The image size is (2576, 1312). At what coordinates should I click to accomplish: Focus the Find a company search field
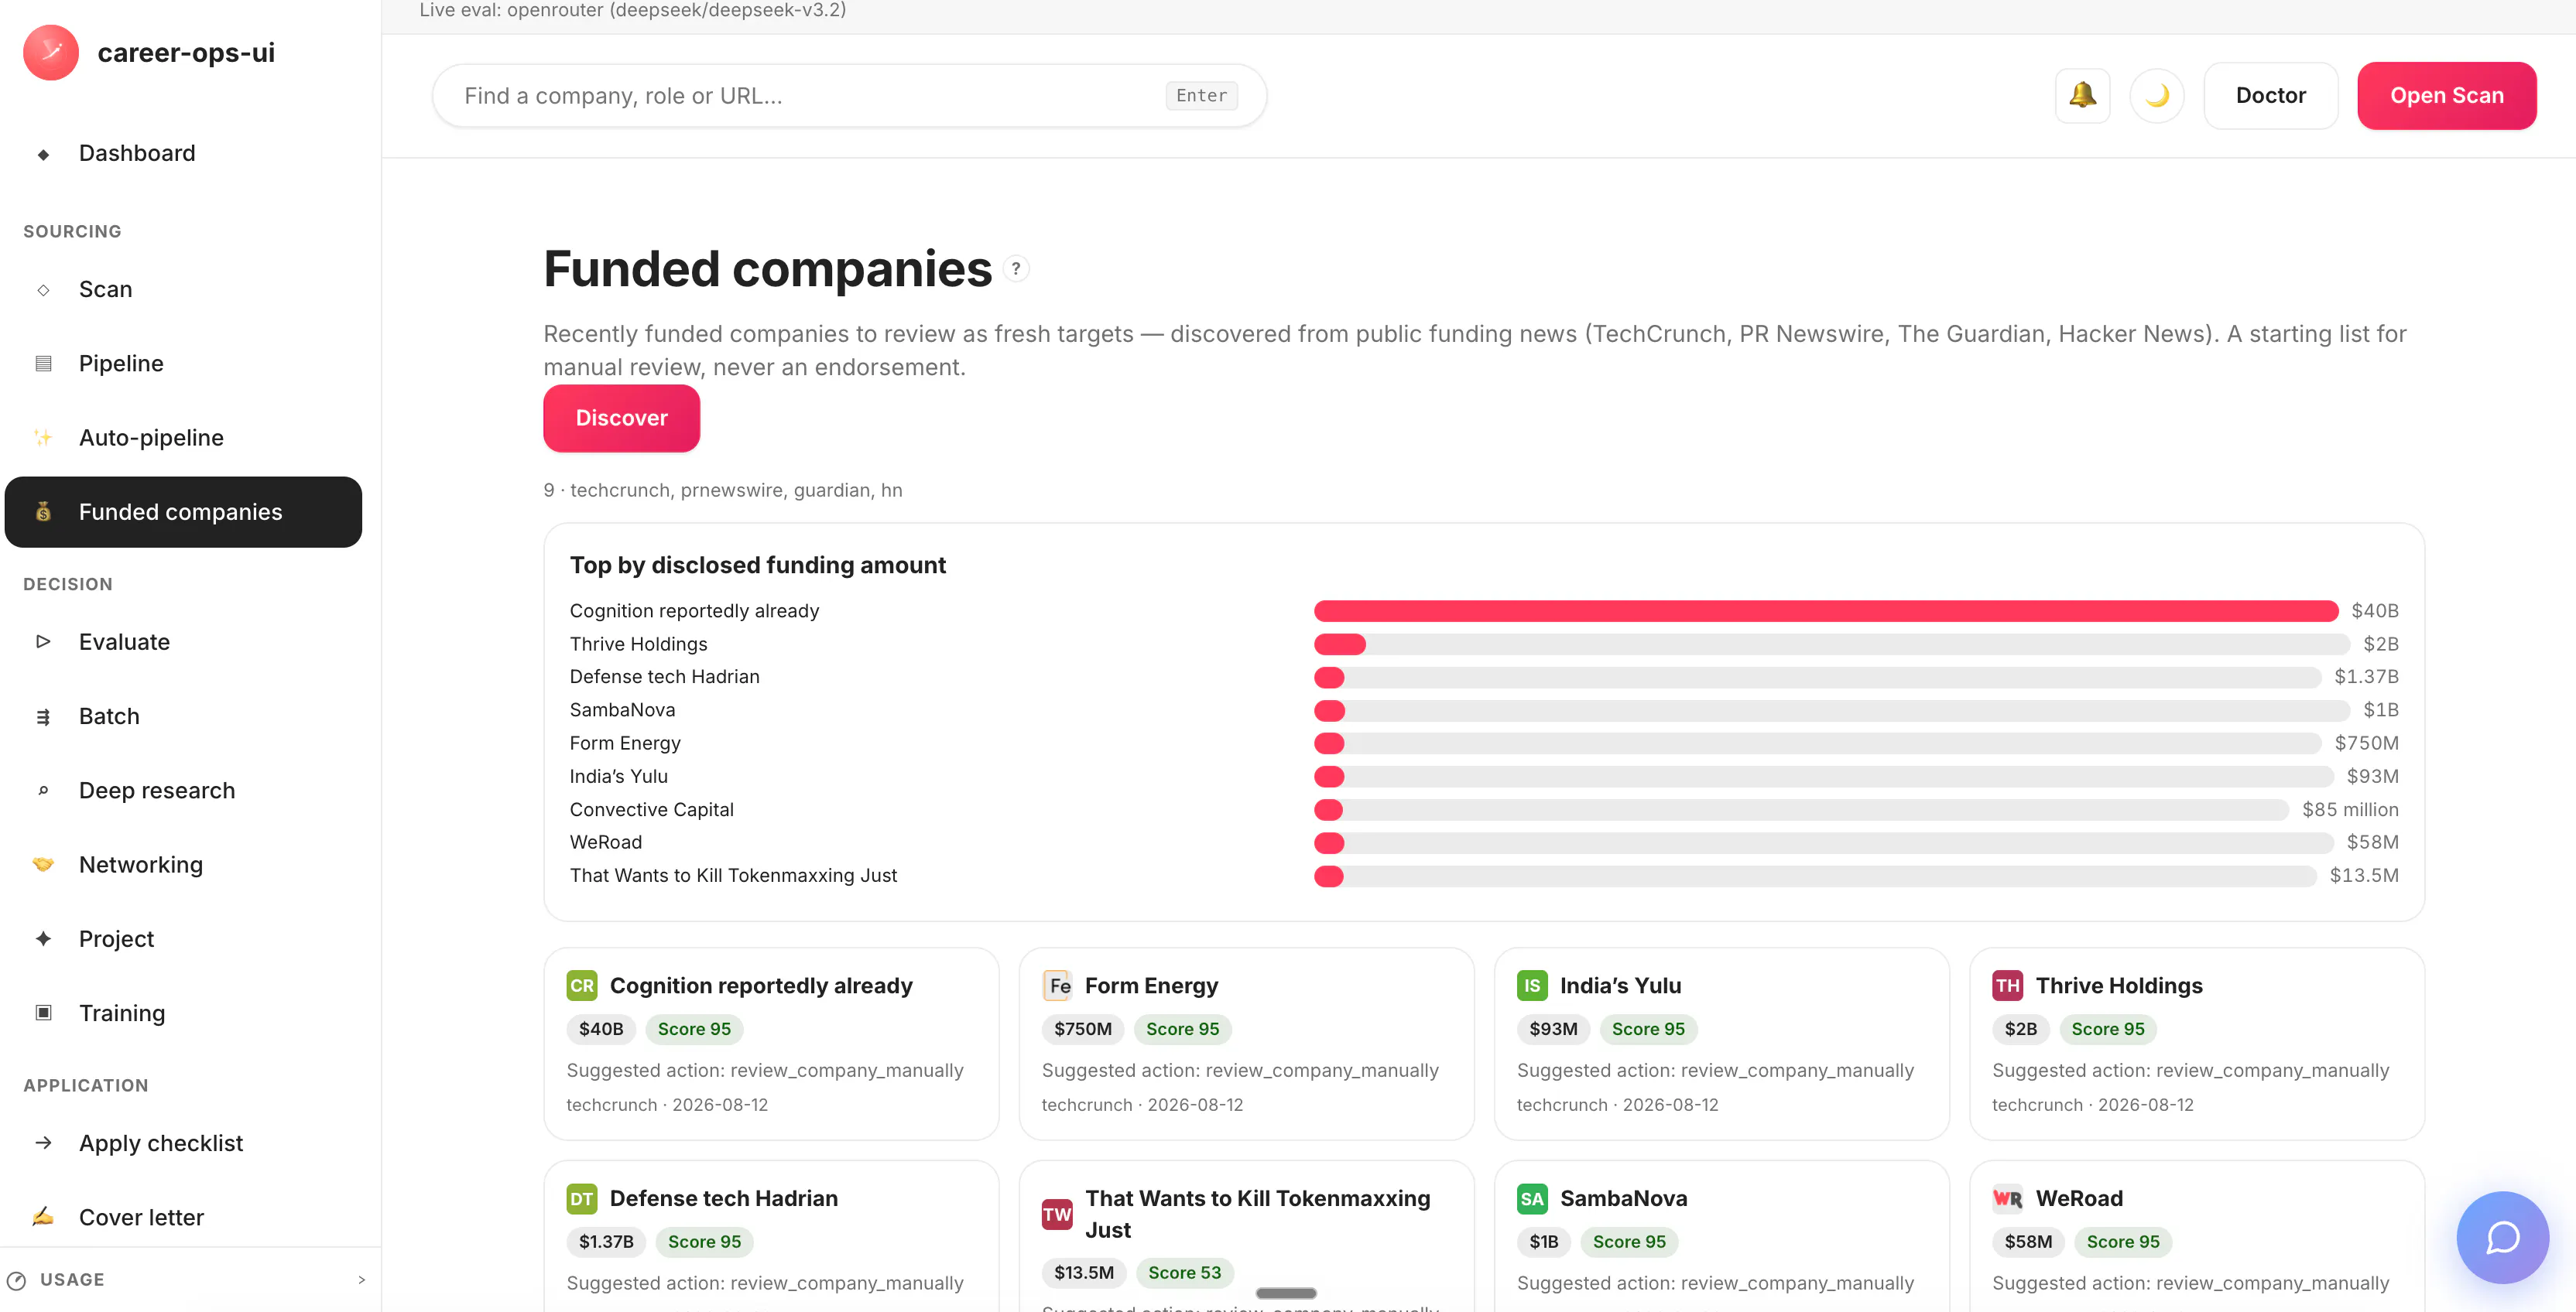pos(850,96)
